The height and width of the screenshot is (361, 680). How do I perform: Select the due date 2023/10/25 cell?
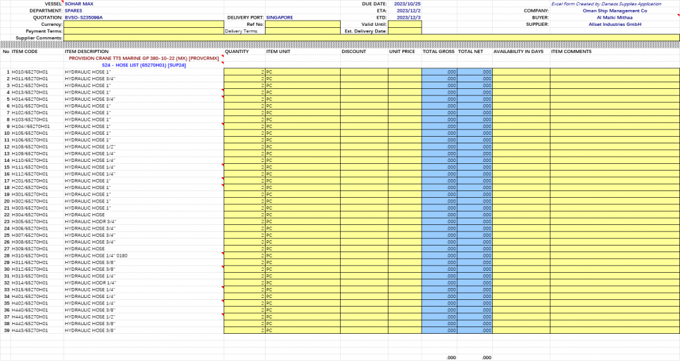[x=408, y=4]
